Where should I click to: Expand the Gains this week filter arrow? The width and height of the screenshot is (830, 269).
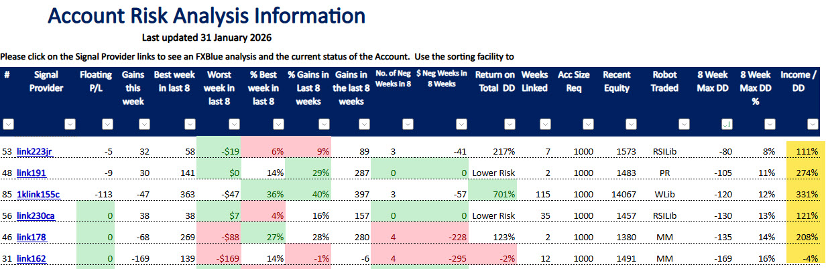[142, 124]
